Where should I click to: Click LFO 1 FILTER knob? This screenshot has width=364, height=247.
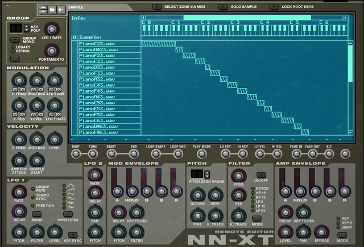pyautogui.click(x=37, y=232)
